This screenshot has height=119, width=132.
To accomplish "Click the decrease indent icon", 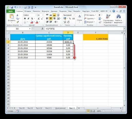I will coord(47,22).
